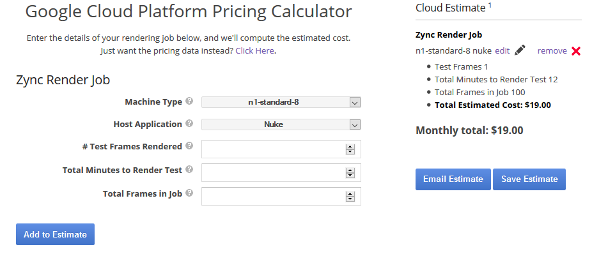Viewport: 592px width, 256px height.
Task: Click the Total Frames in Job help icon
Action: [x=189, y=193]
